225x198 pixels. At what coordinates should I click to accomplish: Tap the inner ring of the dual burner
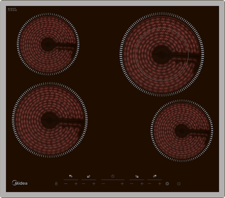161,54
